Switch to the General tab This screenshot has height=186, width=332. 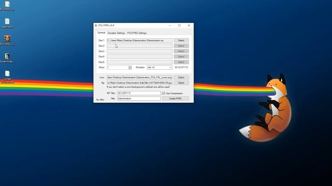101,33
